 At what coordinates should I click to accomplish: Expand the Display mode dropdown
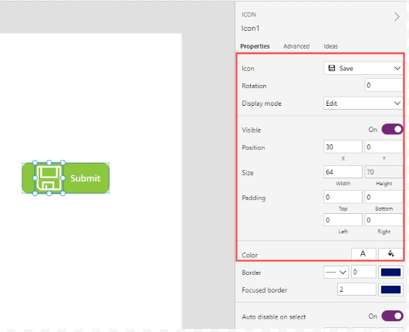[x=363, y=103]
